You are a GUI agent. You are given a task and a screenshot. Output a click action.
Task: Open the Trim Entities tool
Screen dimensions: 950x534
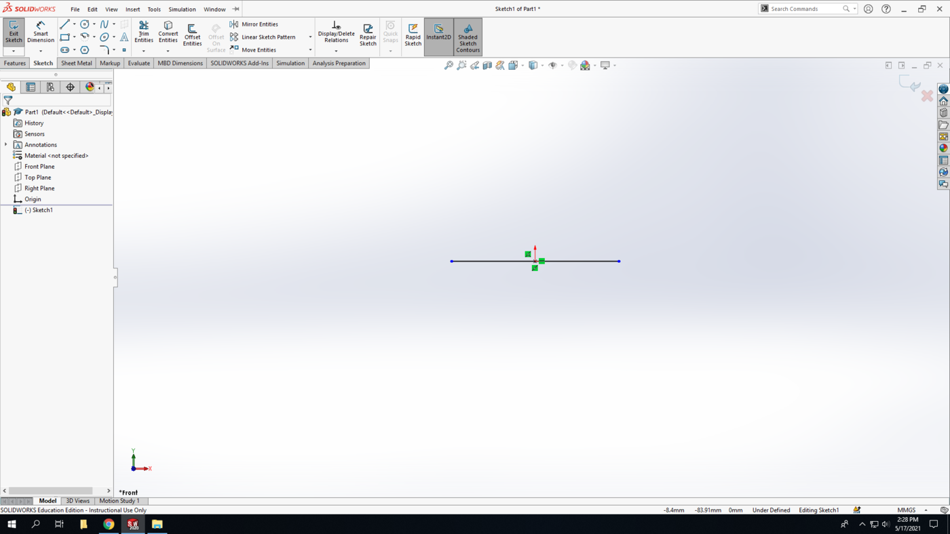coord(144,32)
